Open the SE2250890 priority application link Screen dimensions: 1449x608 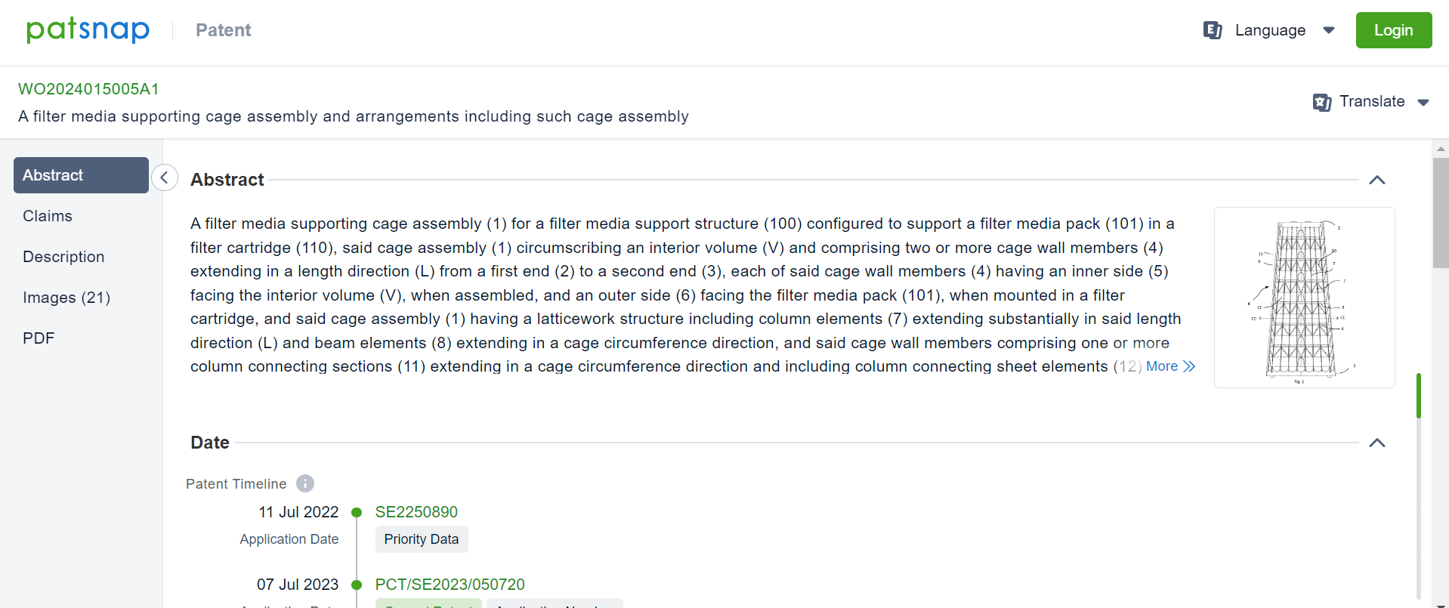tap(416, 512)
